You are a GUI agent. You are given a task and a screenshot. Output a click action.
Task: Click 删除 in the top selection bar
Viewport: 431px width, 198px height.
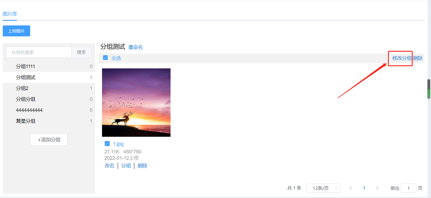(x=418, y=58)
